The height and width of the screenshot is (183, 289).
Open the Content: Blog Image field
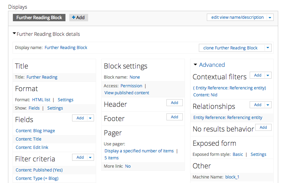click(35, 131)
